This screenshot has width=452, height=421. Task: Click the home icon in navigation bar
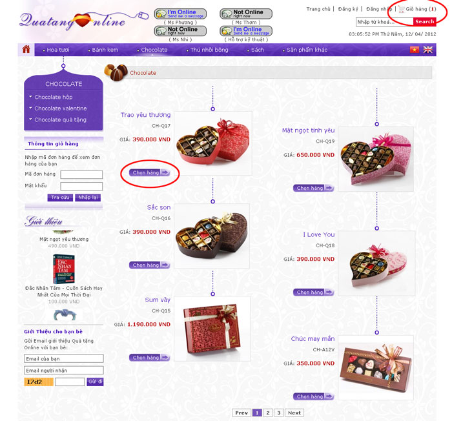tap(26, 50)
